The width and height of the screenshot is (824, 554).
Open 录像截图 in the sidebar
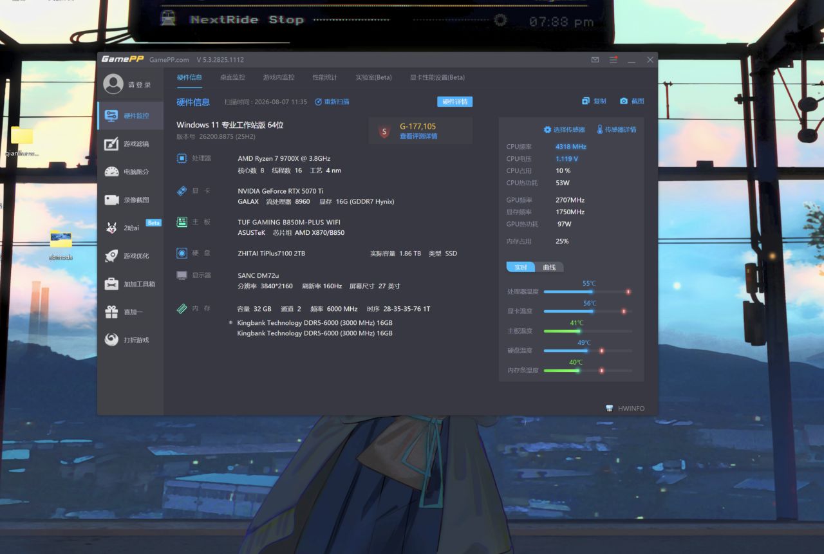tap(130, 200)
